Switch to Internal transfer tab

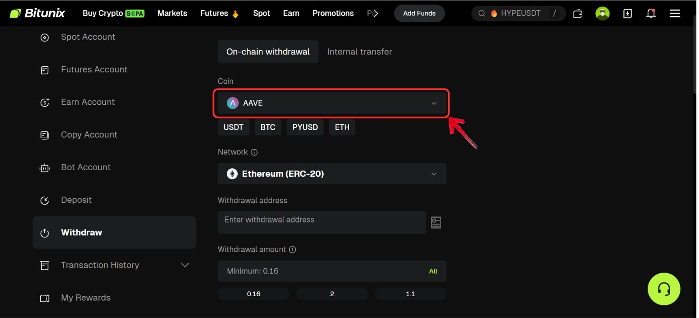pos(359,52)
